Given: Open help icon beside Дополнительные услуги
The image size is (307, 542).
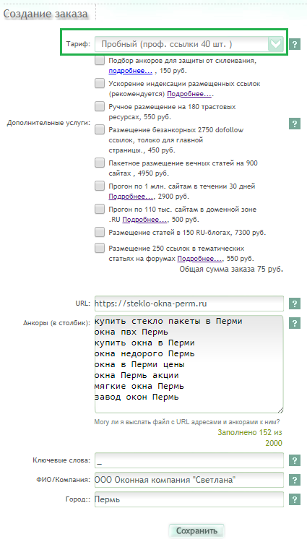Looking at the screenshot, I should coord(295,124).
